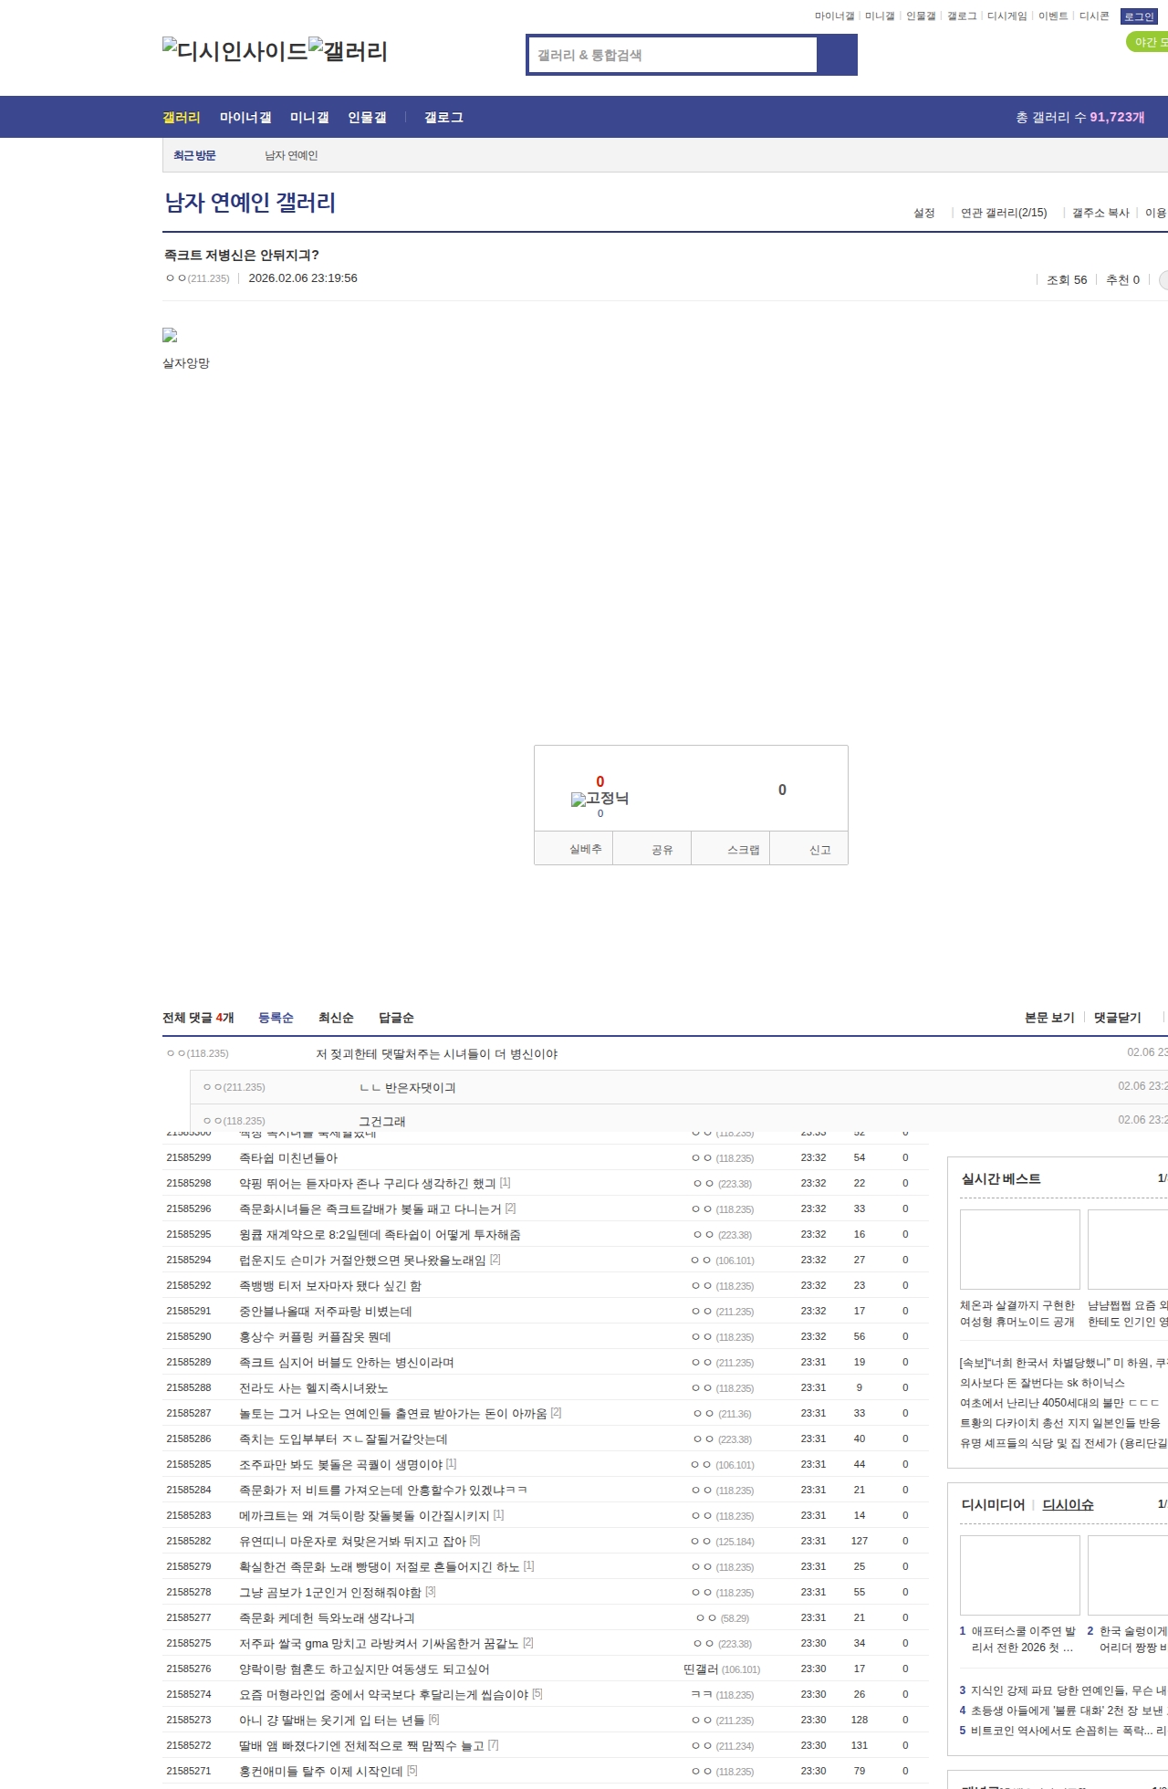1168x1789 pixels.
Task: Click the reply comment 그건그래
Action: click(382, 1121)
